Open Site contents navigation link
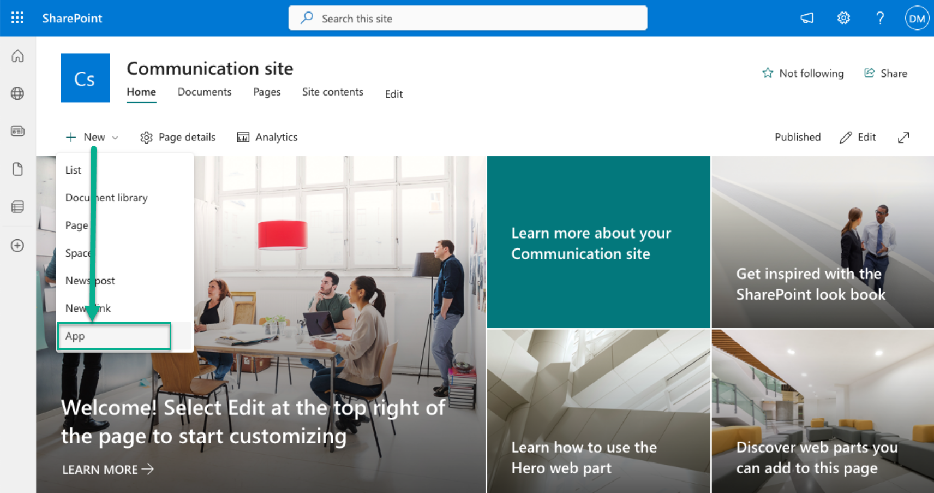This screenshot has height=493, width=934. tap(333, 92)
